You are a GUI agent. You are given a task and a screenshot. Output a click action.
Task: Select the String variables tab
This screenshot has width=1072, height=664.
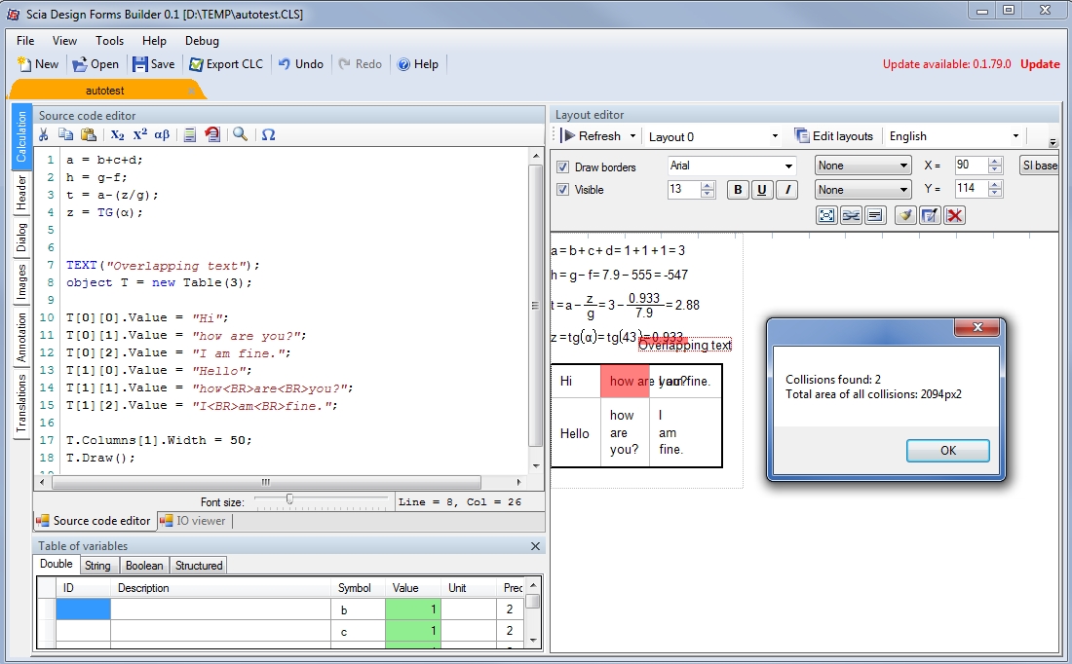[x=97, y=566]
